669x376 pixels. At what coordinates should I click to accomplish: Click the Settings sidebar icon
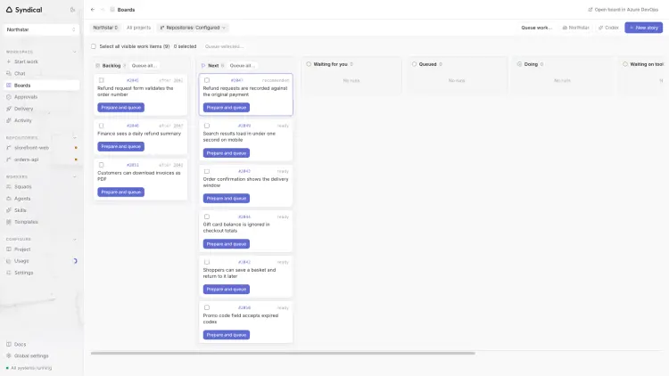[x=9, y=273]
